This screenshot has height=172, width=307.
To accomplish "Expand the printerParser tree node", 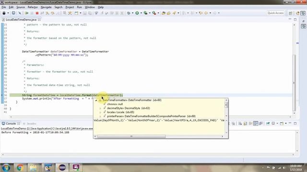I will [100, 117].
